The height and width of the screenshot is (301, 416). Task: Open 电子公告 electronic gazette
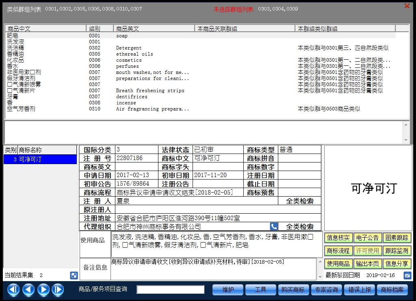click(x=368, y=238)
